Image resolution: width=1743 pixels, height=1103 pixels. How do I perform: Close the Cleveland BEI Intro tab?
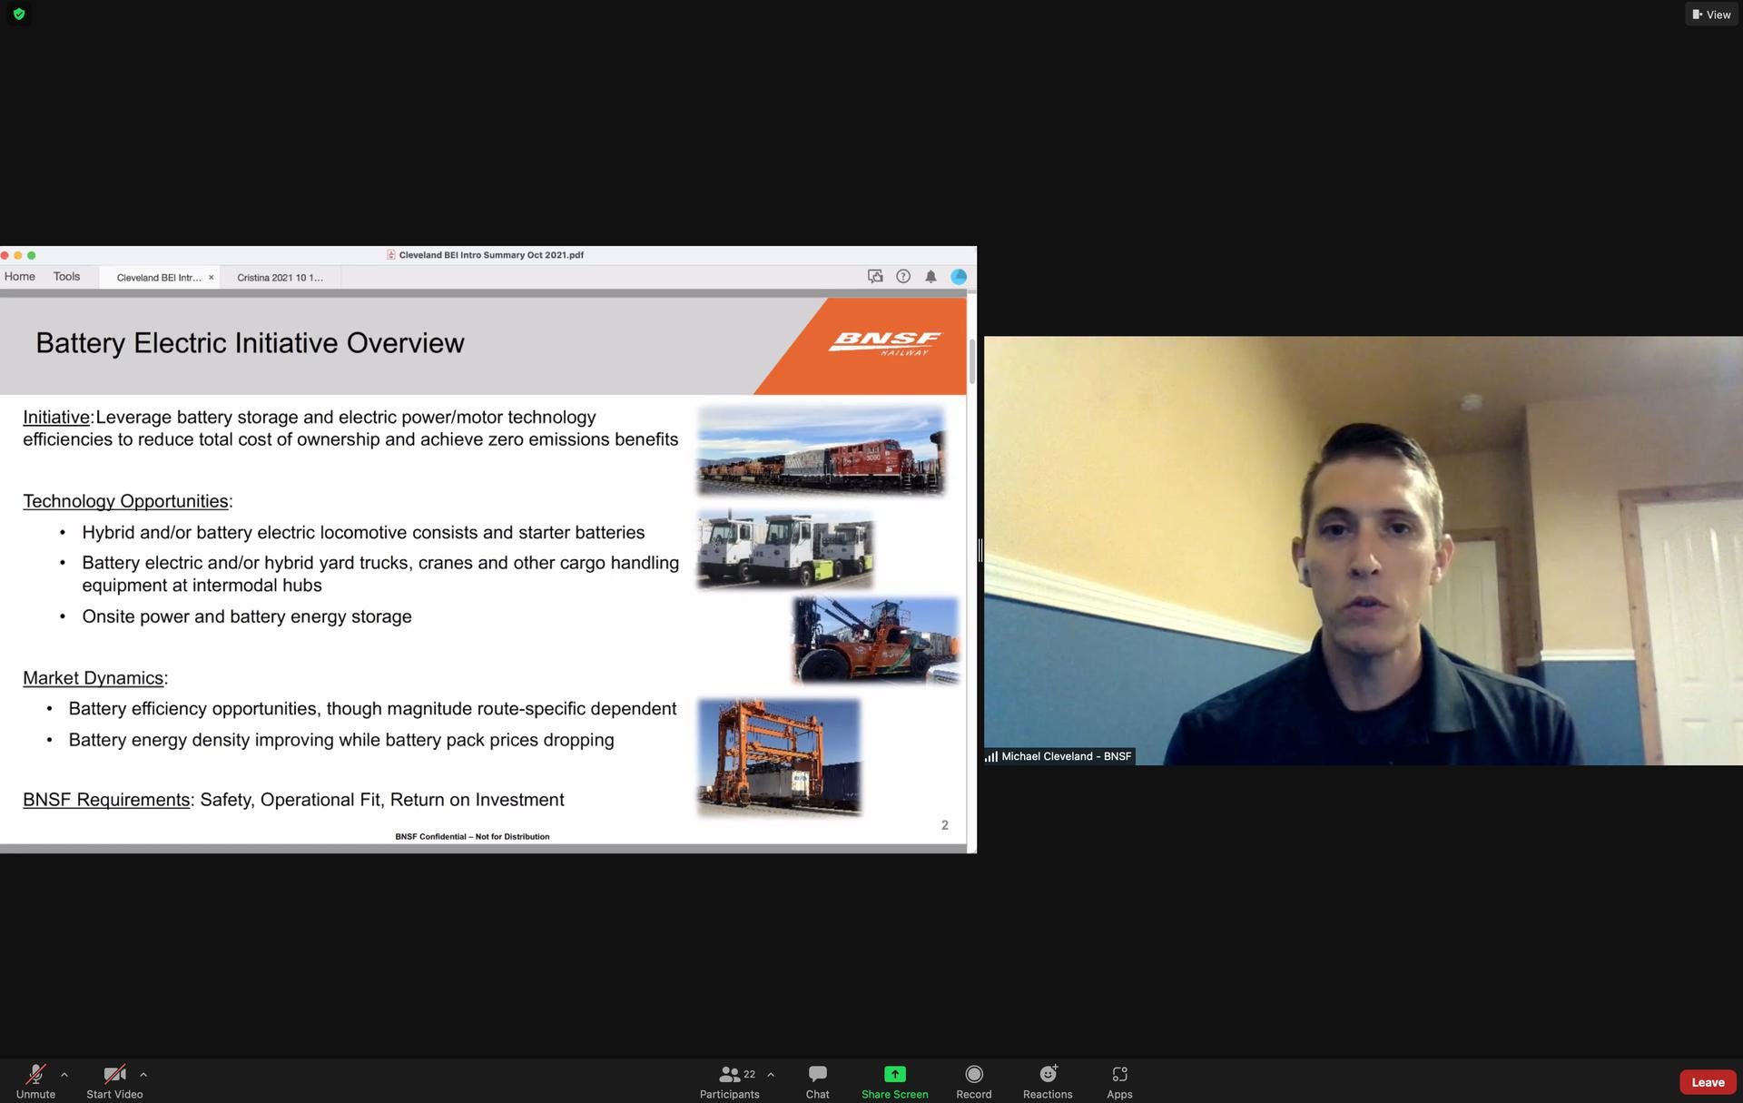pos(212,278)
